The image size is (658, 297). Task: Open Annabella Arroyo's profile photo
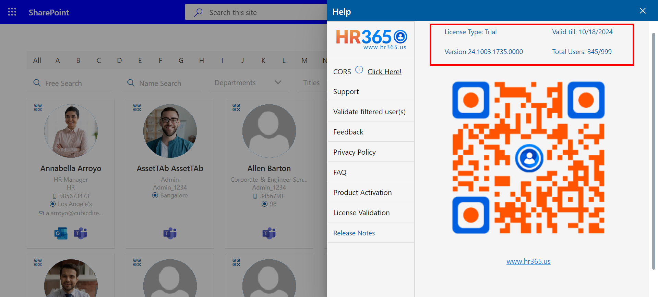pyautogui.click(x=71, y=131)
